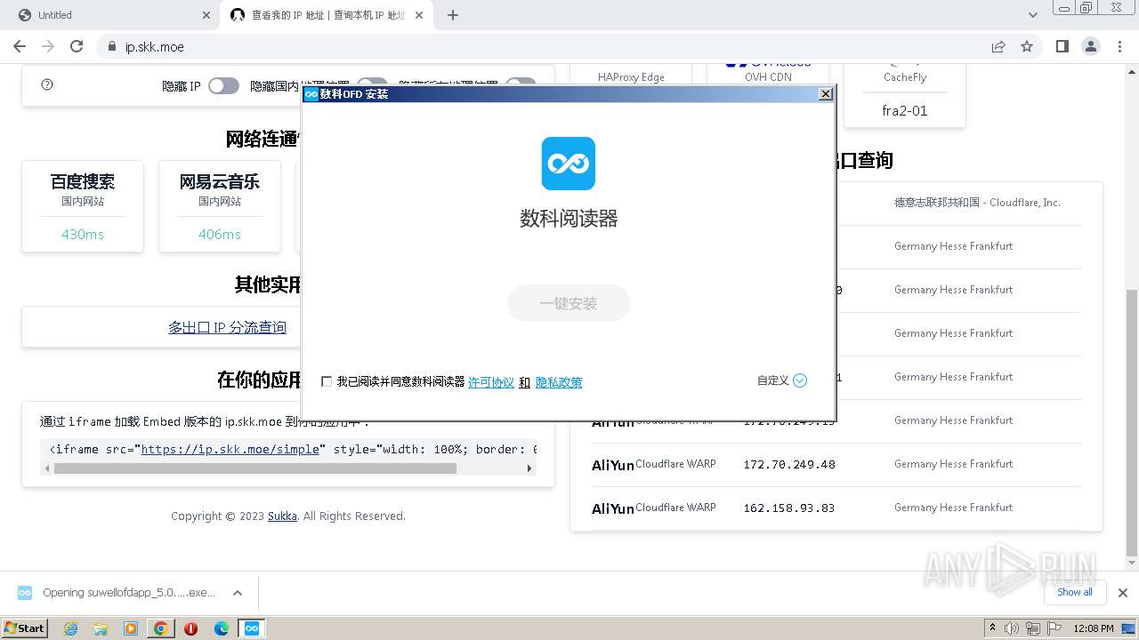The width and height of the screenshot is (1139, 640).
Task: Click the fra2-01 CacheFly node text
Action: (905, 111)
